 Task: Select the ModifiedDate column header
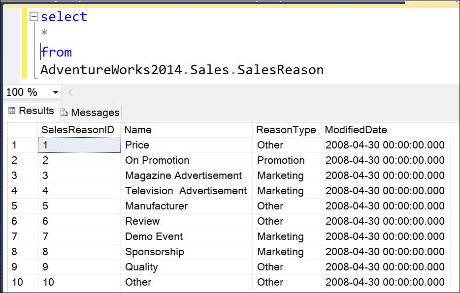(x=386, y=130)
